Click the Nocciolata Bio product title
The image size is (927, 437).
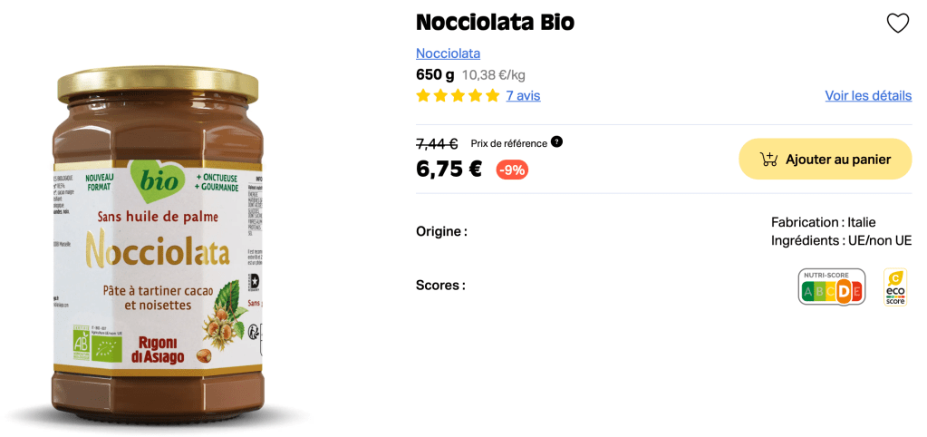[x=495, y=22]
